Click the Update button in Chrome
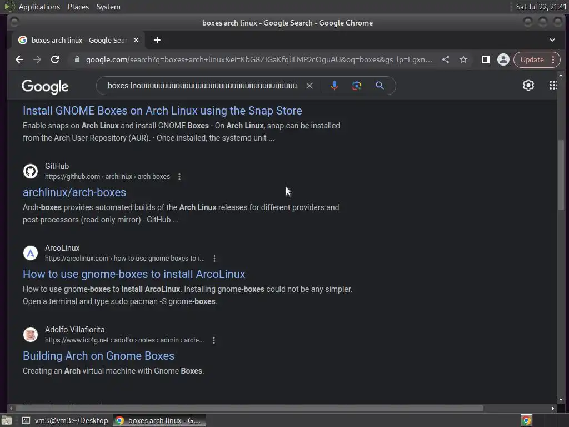 (532, 59)
